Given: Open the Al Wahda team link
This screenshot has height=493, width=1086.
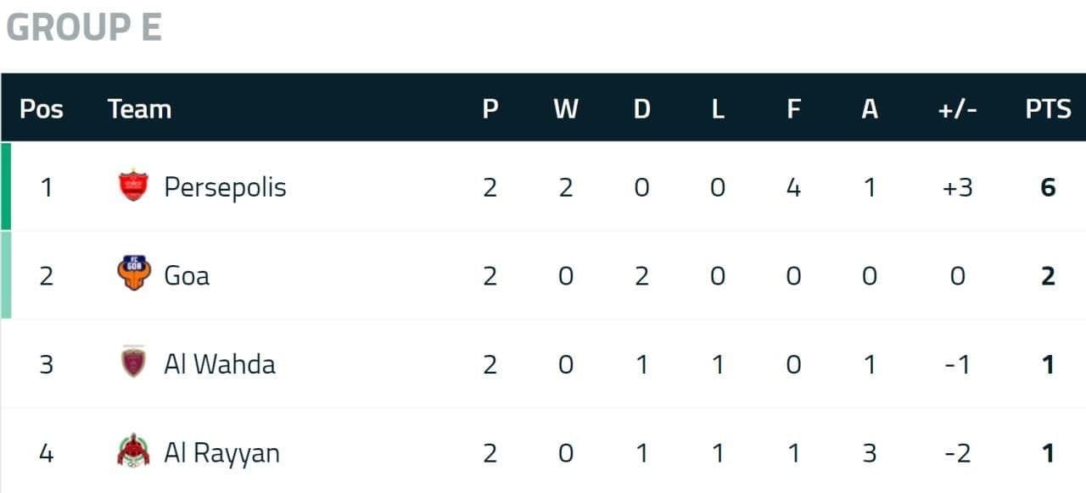Looking at the screenshot, I should 220,364.
